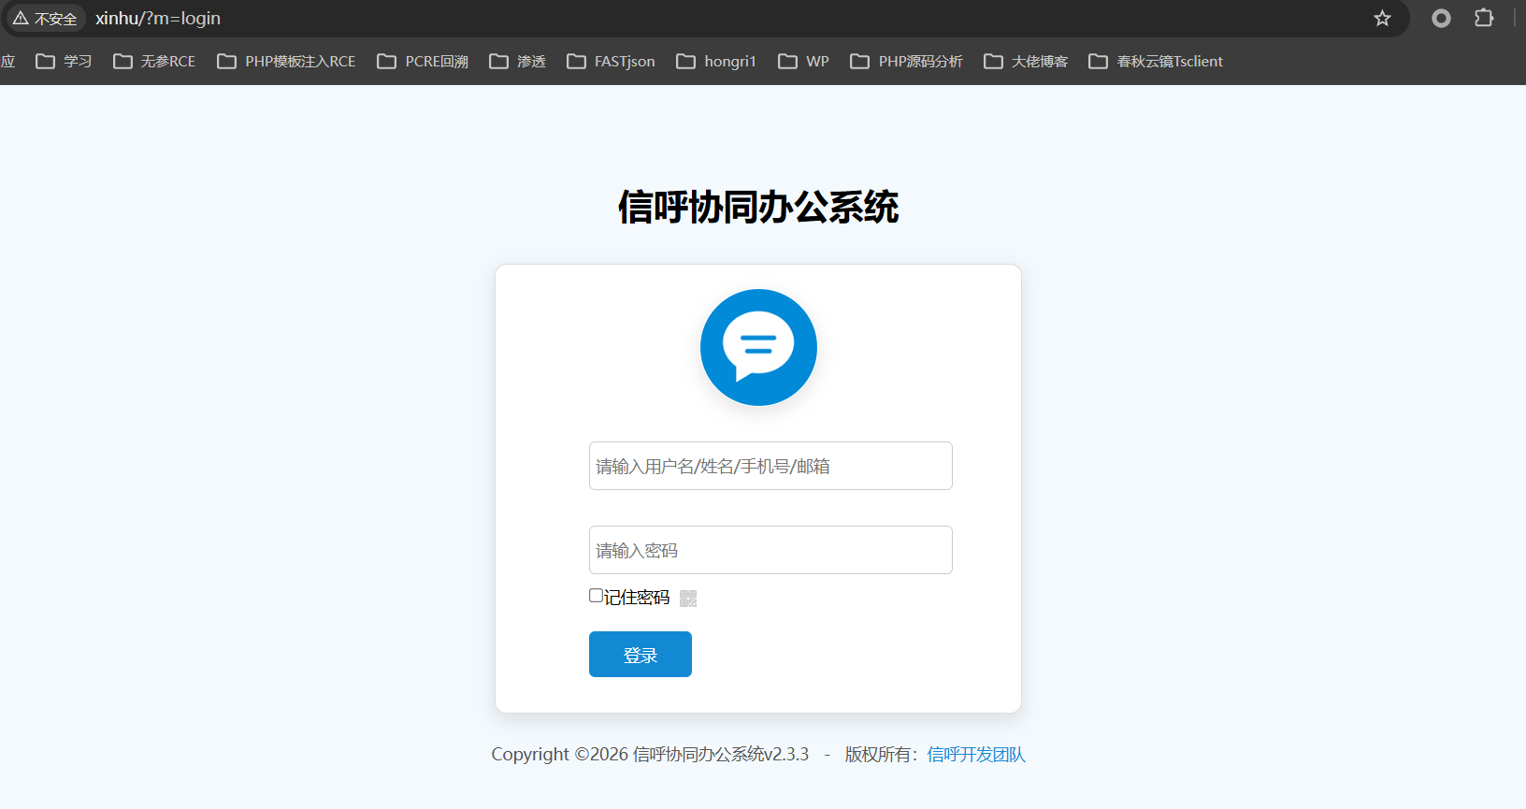The width and height of the screenshot is (1526, 809).
Task: Click the 登录 login button
Action: point(641,654)
